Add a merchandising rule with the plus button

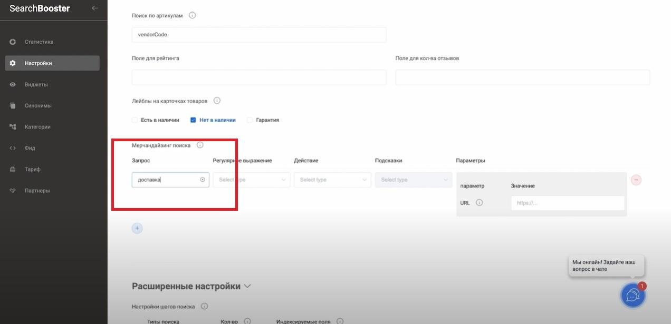(137, 228)
